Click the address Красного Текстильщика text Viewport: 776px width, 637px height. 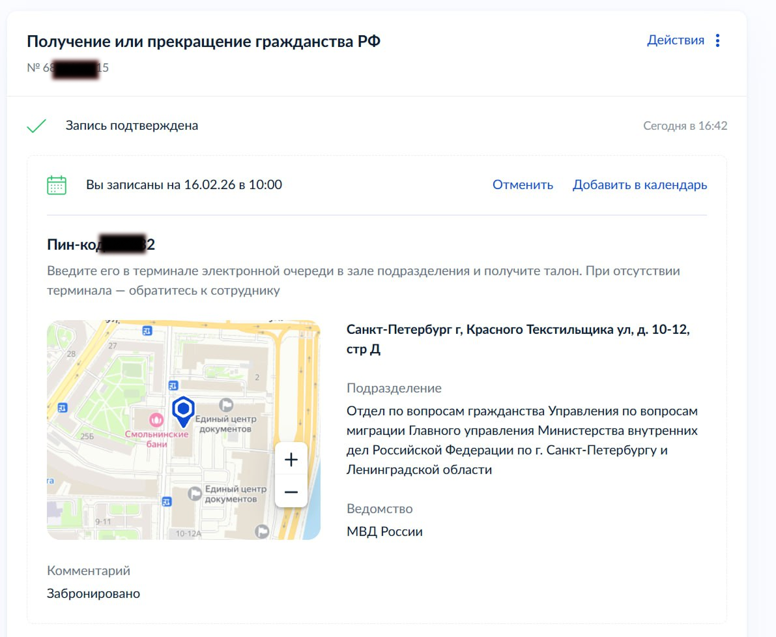(518, 339)
